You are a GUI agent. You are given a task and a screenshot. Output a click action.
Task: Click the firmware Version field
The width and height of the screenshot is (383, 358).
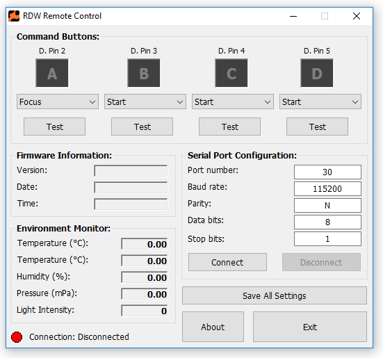[x=131, y=171]
